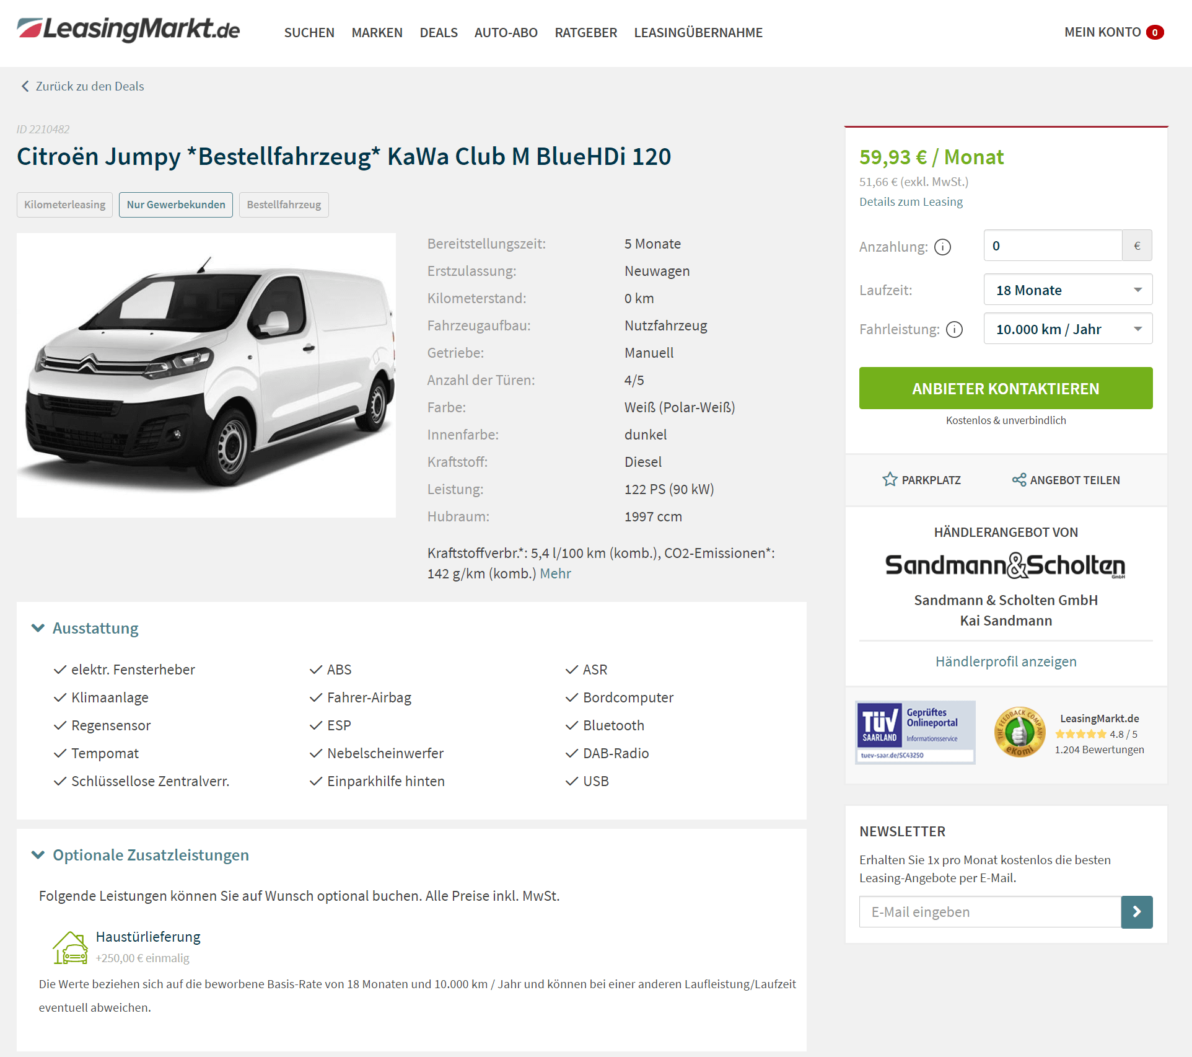Open LEASINGÜBERNAHME navigation item
Viewport: 1192px width, 1057px height.
click(x=698, y=33)
